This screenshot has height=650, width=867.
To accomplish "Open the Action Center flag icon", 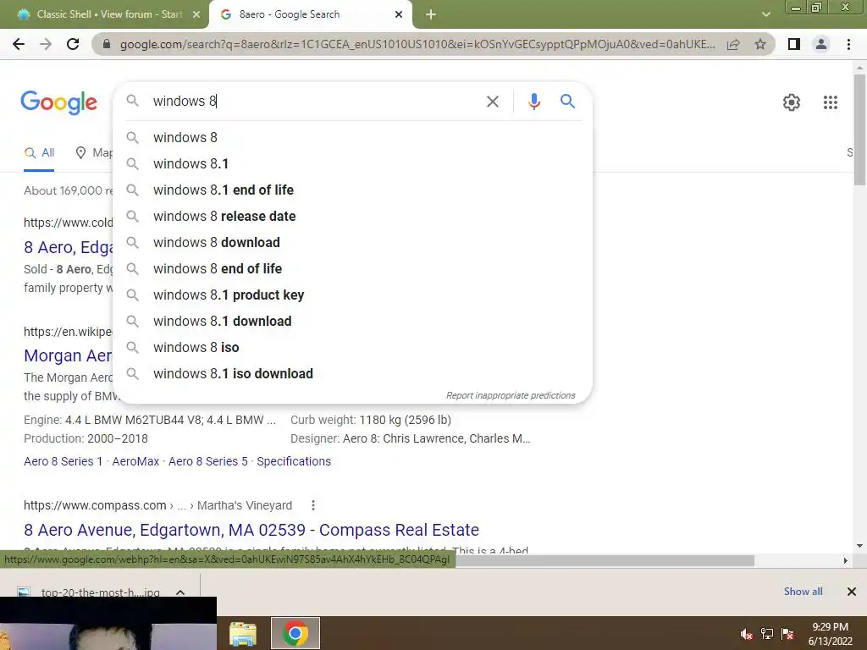I will tap(787, 634).
